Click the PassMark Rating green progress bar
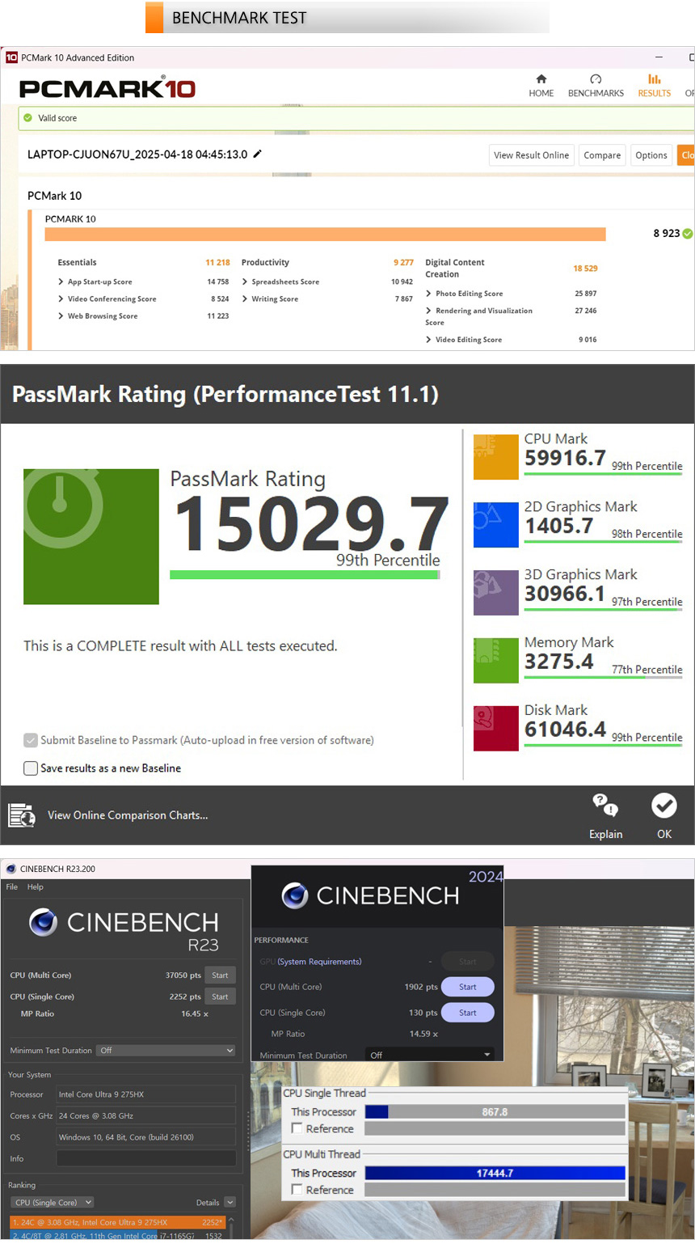Image resolution: width=695 pixels, height=1244 pixels. click(304, 575)
